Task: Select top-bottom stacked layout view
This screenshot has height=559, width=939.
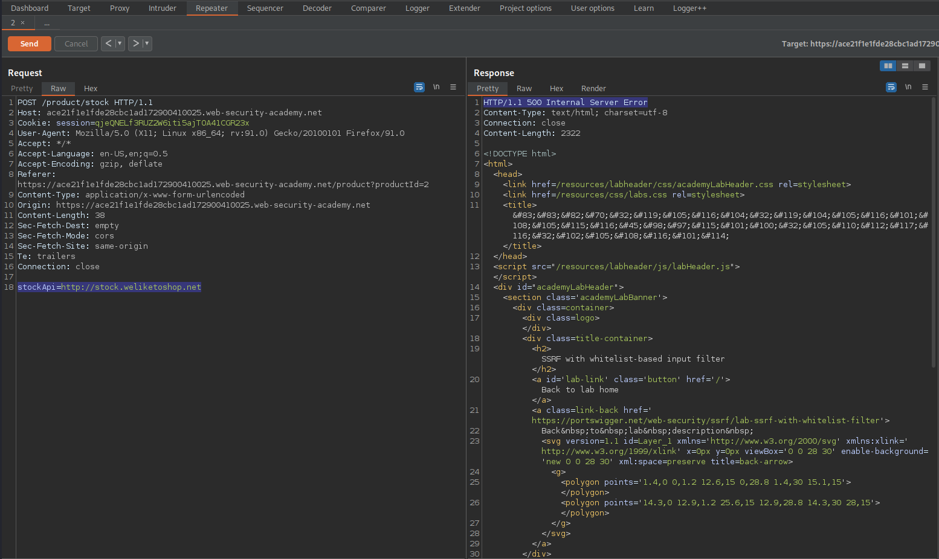Action: point(905,66)
